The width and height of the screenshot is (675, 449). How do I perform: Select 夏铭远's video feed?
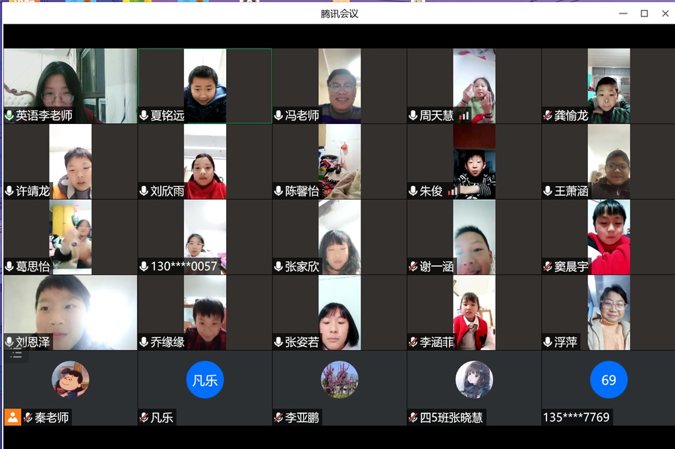click(x=205, y=86)
